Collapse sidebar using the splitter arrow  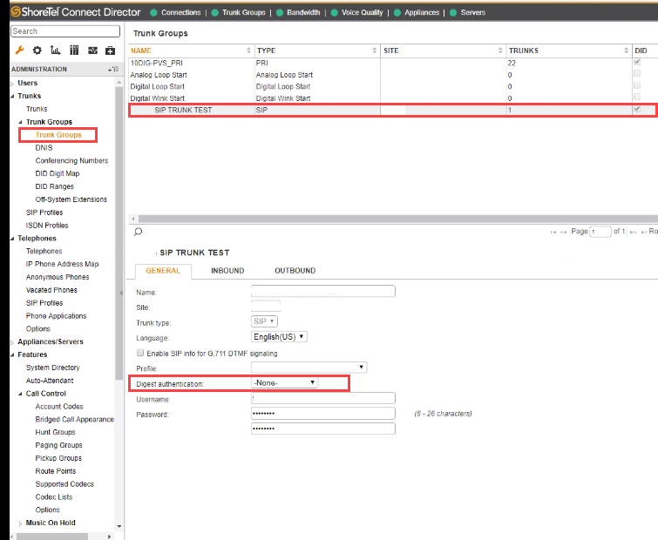click(x=121, y=293)
